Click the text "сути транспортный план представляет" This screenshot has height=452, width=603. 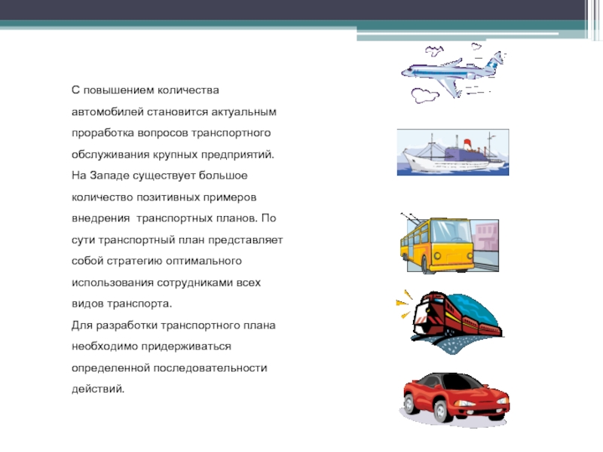(x=177, y=240)
